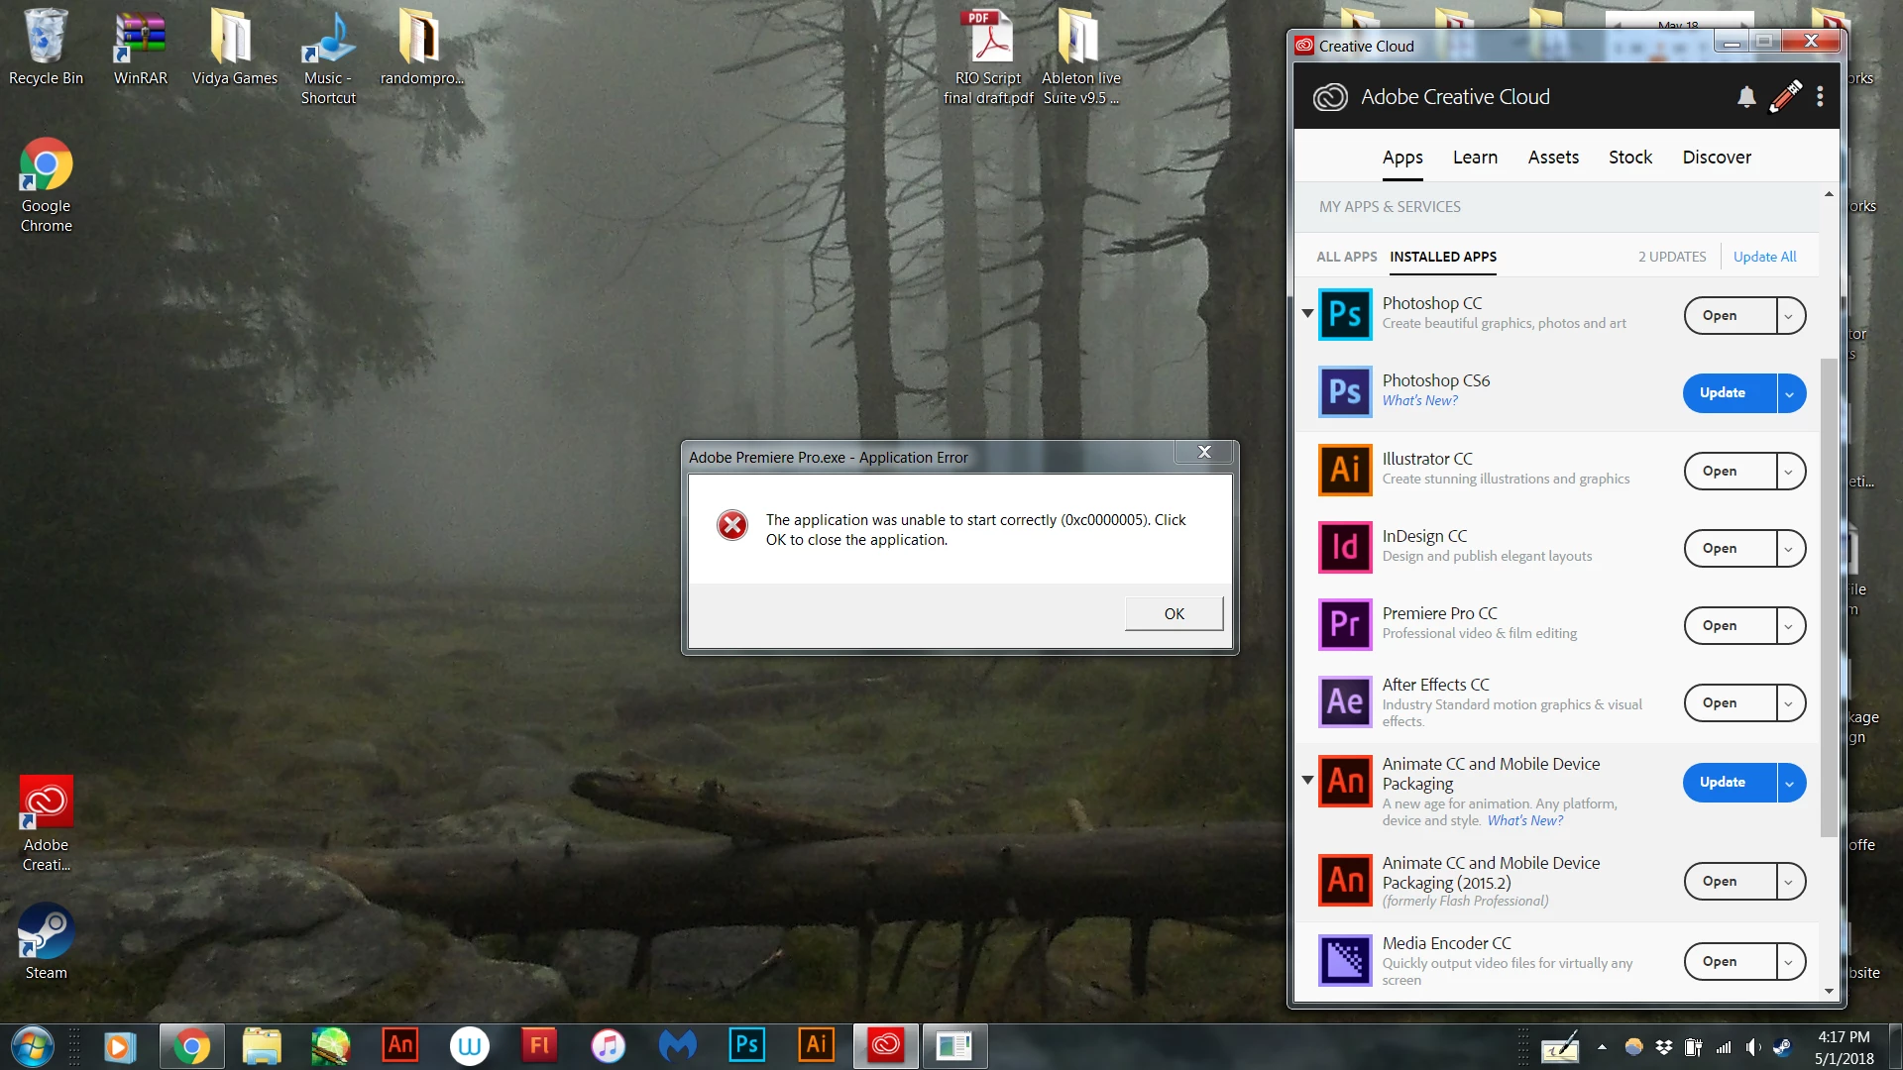The image size is (1903, 1070).
Task: Open the Creative Cloud three-dot options menu
Action: tap(1820, 96)
